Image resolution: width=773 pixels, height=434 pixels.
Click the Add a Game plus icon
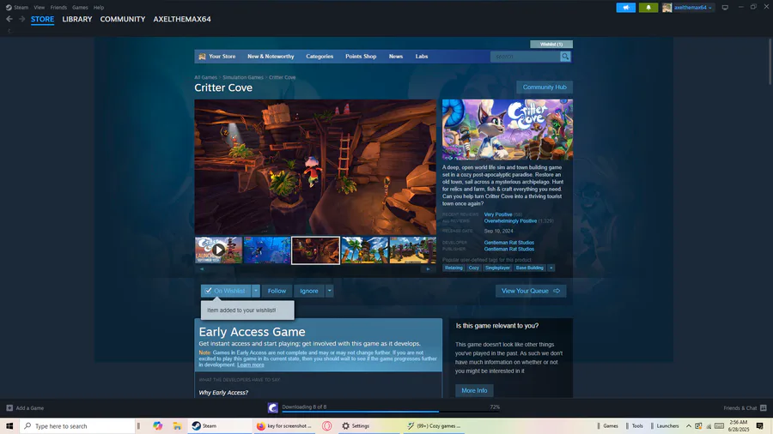(9, 408)
